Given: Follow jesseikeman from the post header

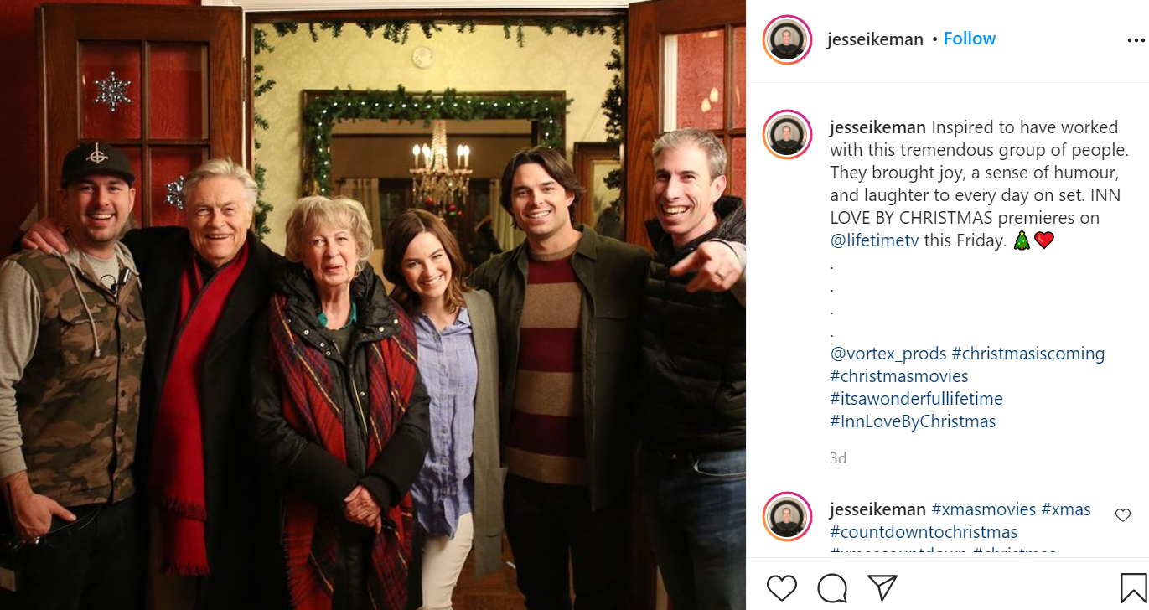Looking at the screenshot, I should pos(970,39).
